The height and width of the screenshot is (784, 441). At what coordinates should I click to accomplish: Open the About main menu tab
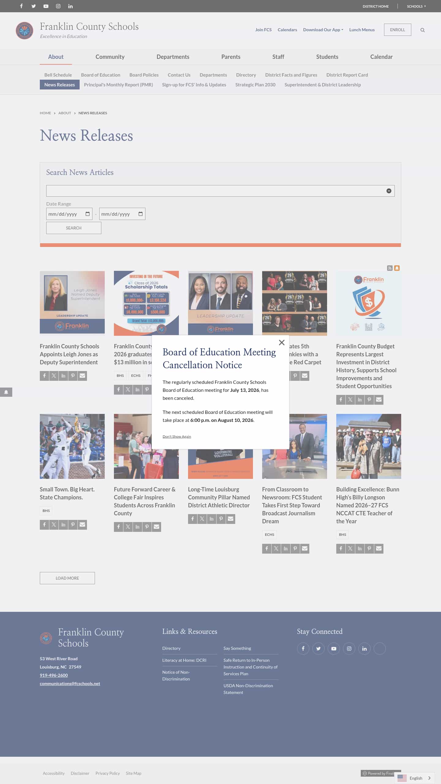[56, 57]
